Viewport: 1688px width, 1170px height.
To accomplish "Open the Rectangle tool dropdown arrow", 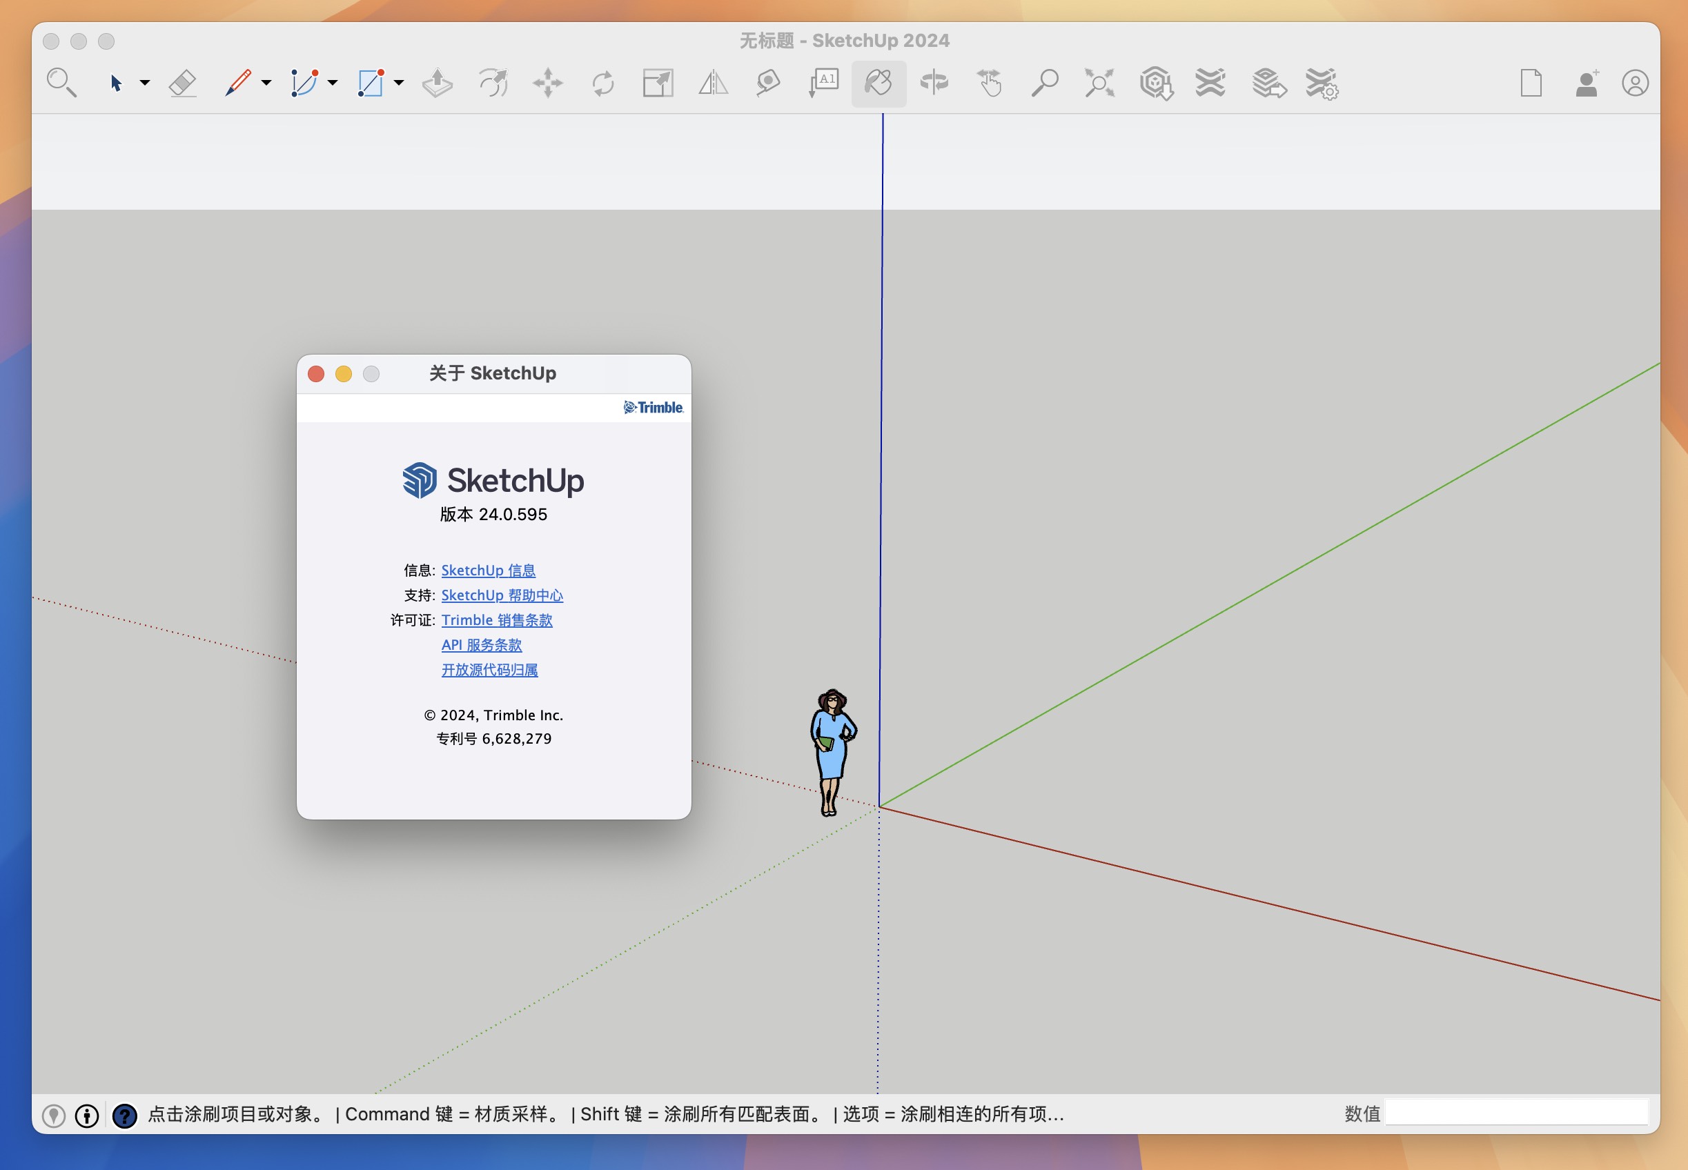I will coord(399,83).
